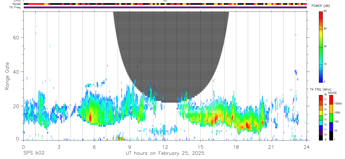Click the '40' tick on the POWER scale
Viewport: 345px width, 159px height.
pyautogui.click(x=325, y=11)
